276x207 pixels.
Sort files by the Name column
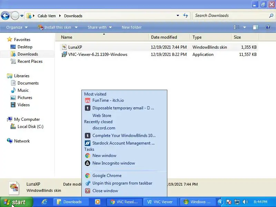coord(102,37)
